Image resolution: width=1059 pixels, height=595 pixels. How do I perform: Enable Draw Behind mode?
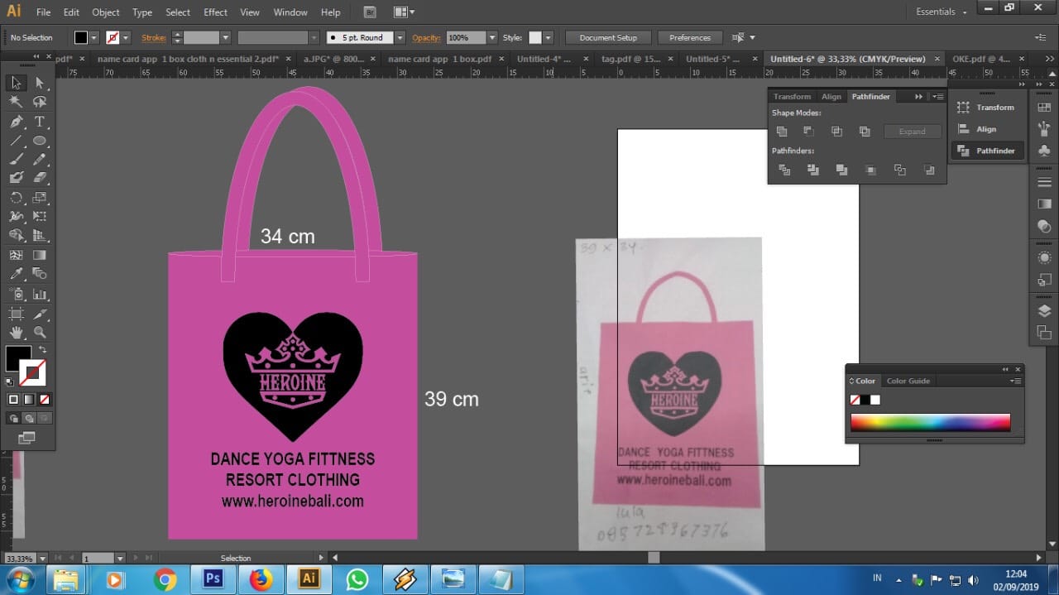[x=29, y=419]
